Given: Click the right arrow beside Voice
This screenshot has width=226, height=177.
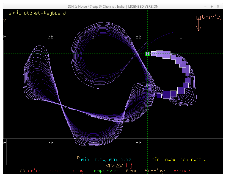Looking at the screenshot, I should (24, 171).
